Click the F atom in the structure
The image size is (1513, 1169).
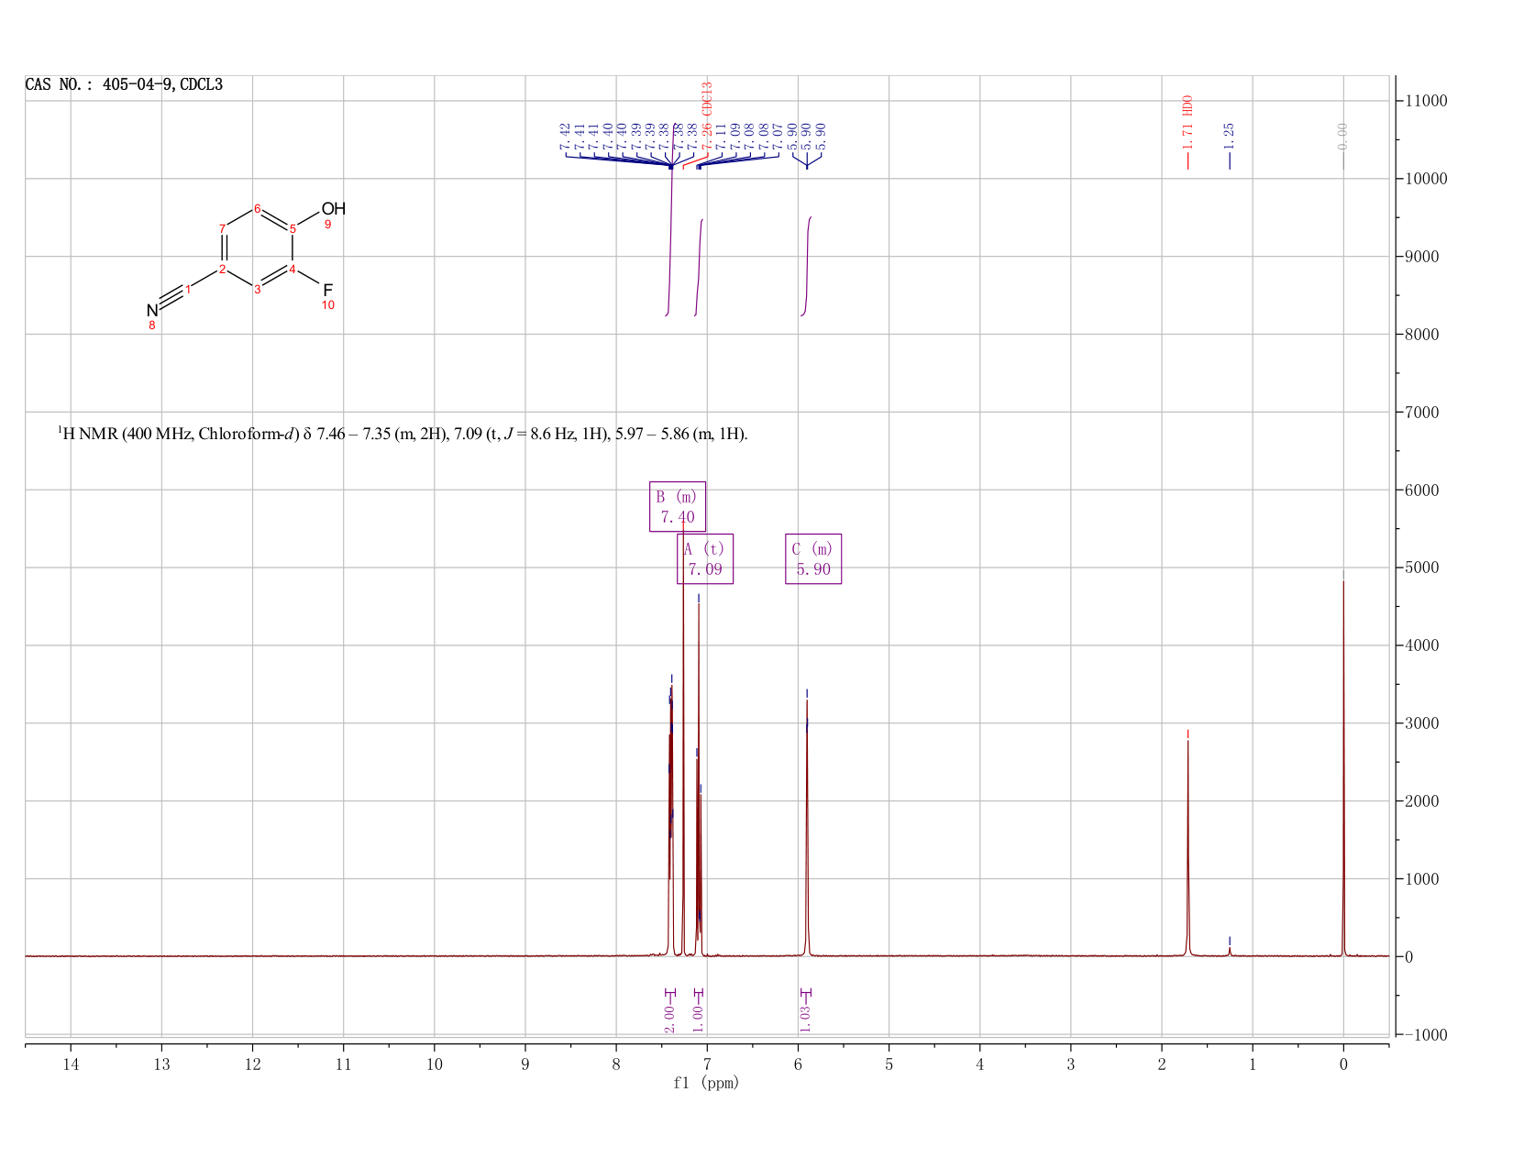point(327,291)
